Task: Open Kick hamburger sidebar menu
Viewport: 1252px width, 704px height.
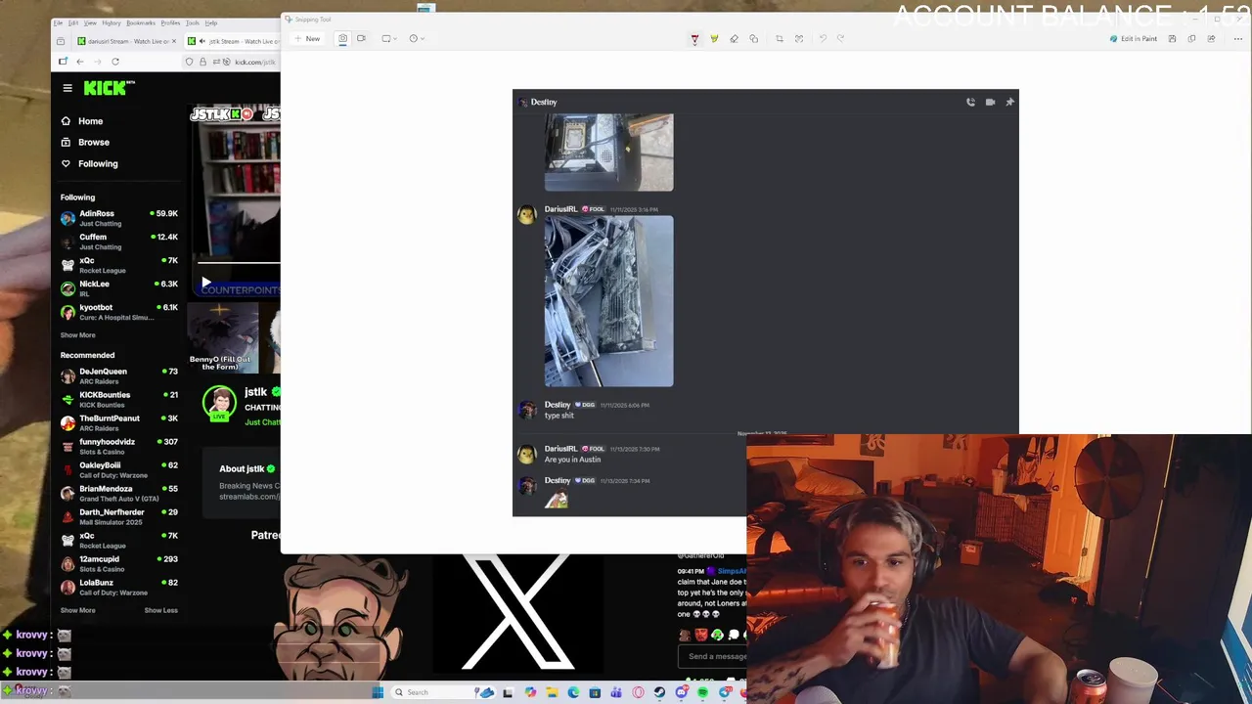Action: [67, 88]
